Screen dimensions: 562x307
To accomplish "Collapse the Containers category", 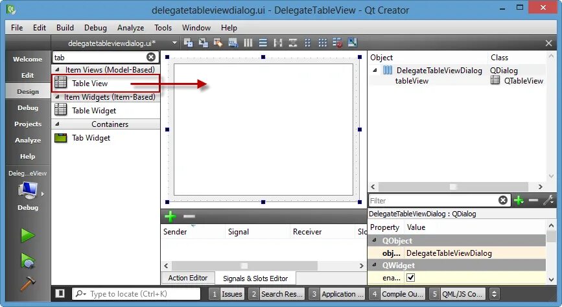I will (57, 124).
